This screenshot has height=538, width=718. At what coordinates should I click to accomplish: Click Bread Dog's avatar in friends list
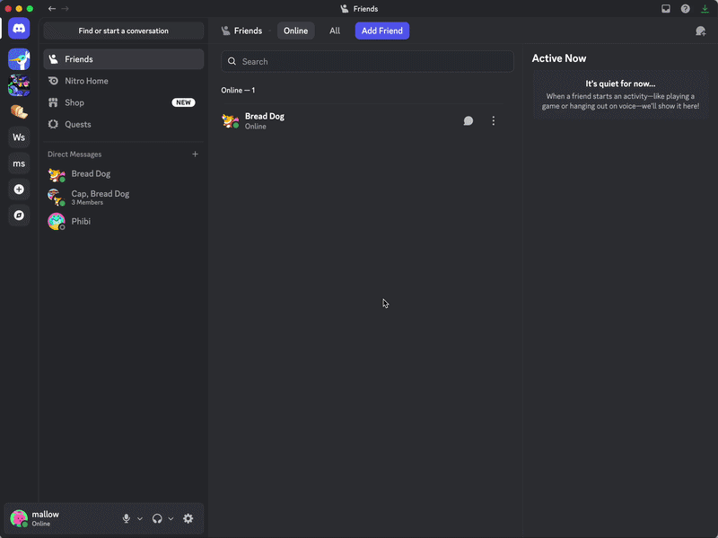231,120
